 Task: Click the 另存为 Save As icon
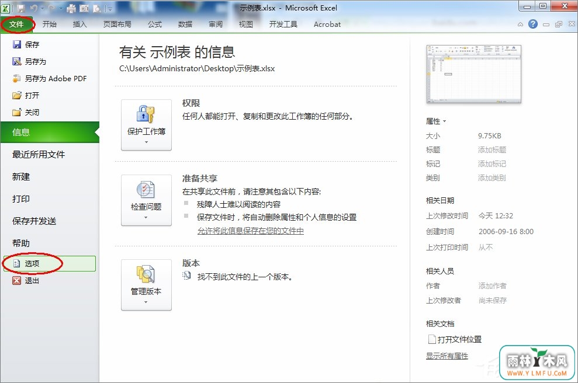click(x=16, y=61)
